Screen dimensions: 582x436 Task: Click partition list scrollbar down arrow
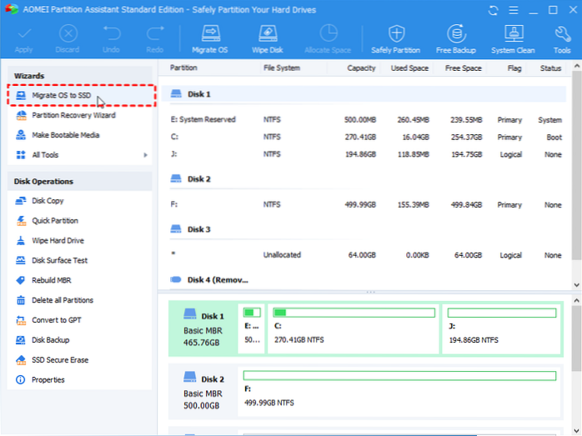576,285
